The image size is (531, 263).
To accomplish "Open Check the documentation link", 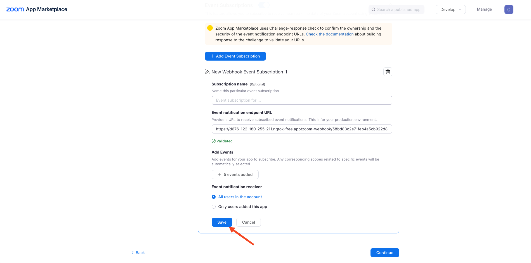I will click(330, 34).
